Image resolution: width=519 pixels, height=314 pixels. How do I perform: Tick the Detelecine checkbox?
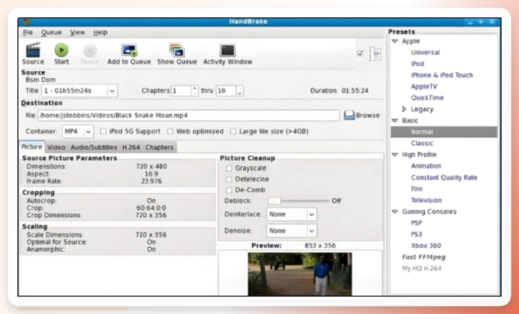click(x=229, y=179)
